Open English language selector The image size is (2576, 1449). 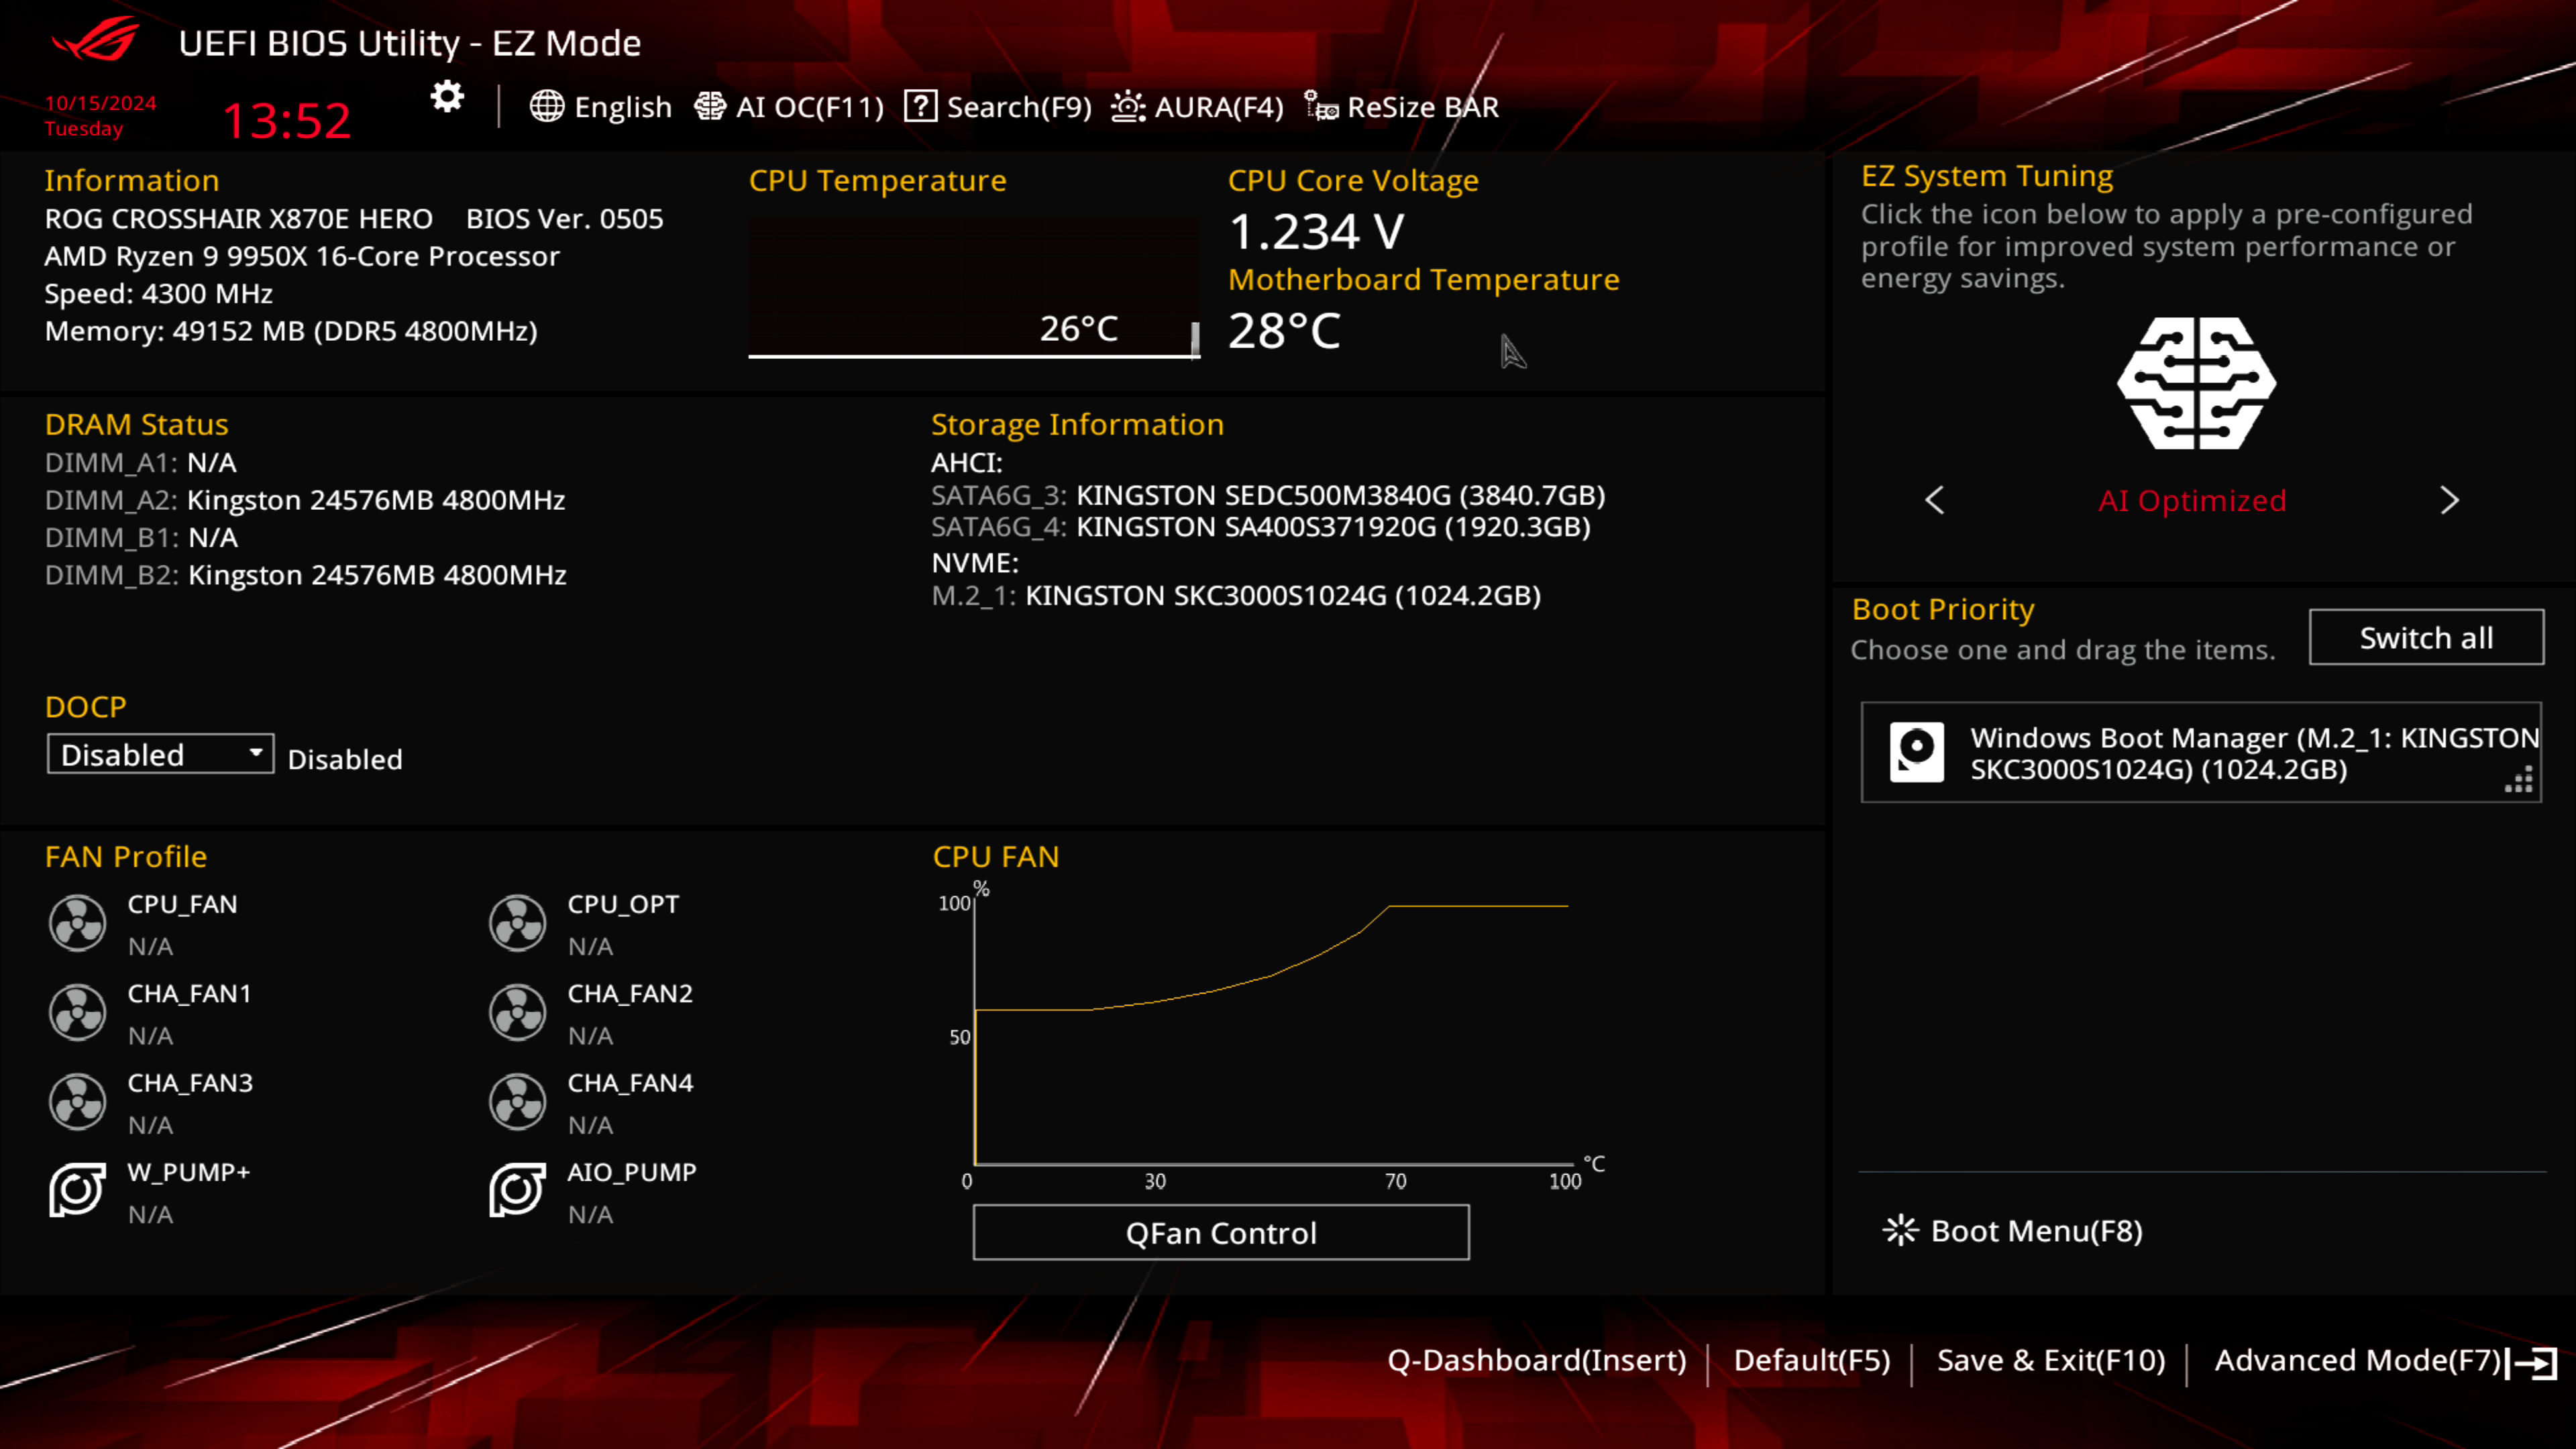coord(601,107)
